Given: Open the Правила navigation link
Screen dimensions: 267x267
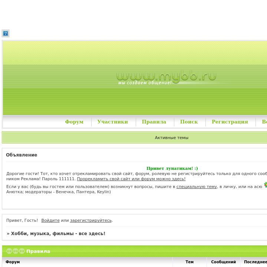Looking at the screenshot, I should (154, 122).
